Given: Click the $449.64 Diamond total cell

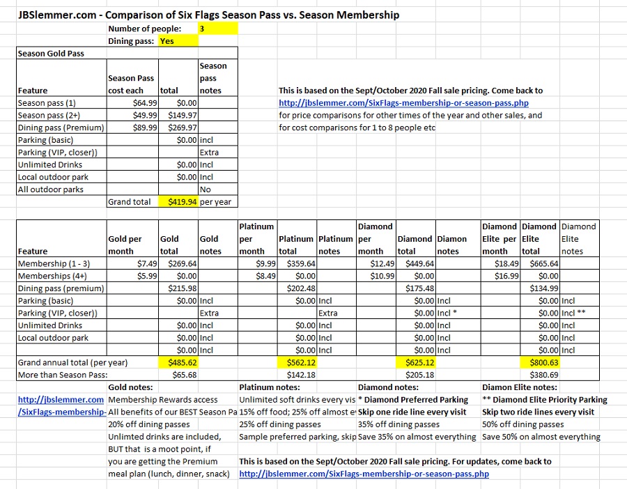Looking at the screenshot, I should [416, 263].
